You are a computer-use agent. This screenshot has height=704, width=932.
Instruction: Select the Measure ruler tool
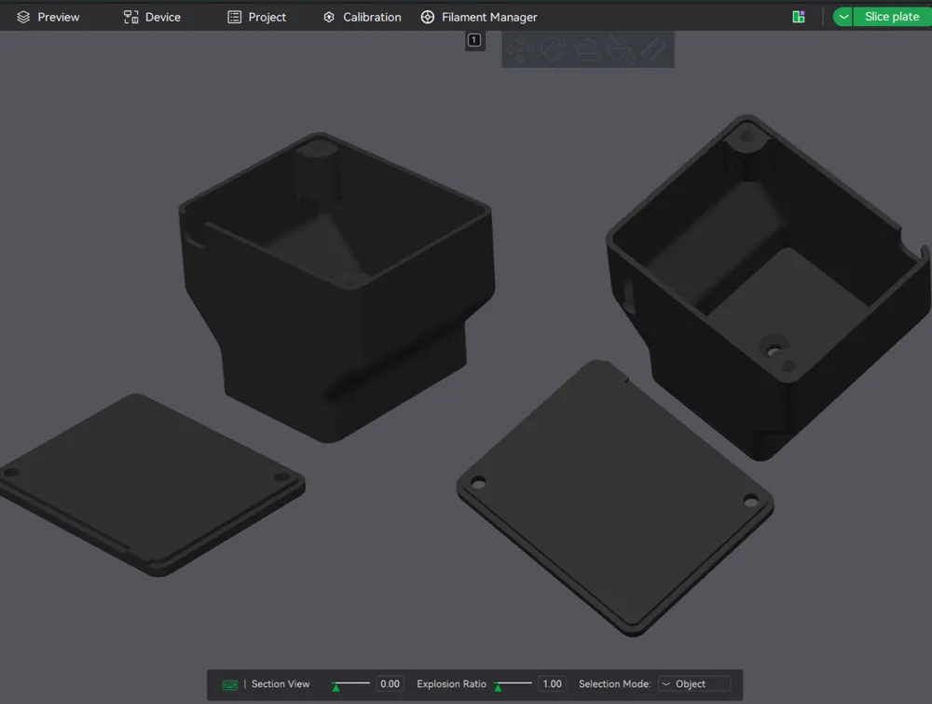click(654, 50)
